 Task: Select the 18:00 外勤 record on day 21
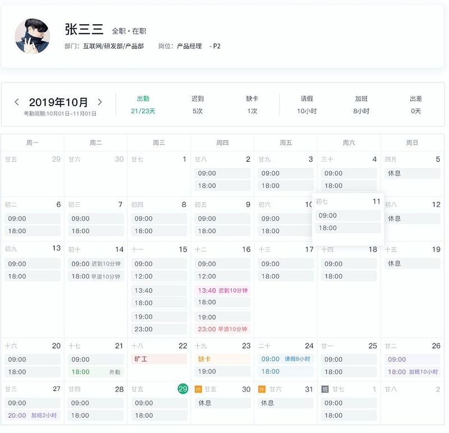tap(96, 372)
